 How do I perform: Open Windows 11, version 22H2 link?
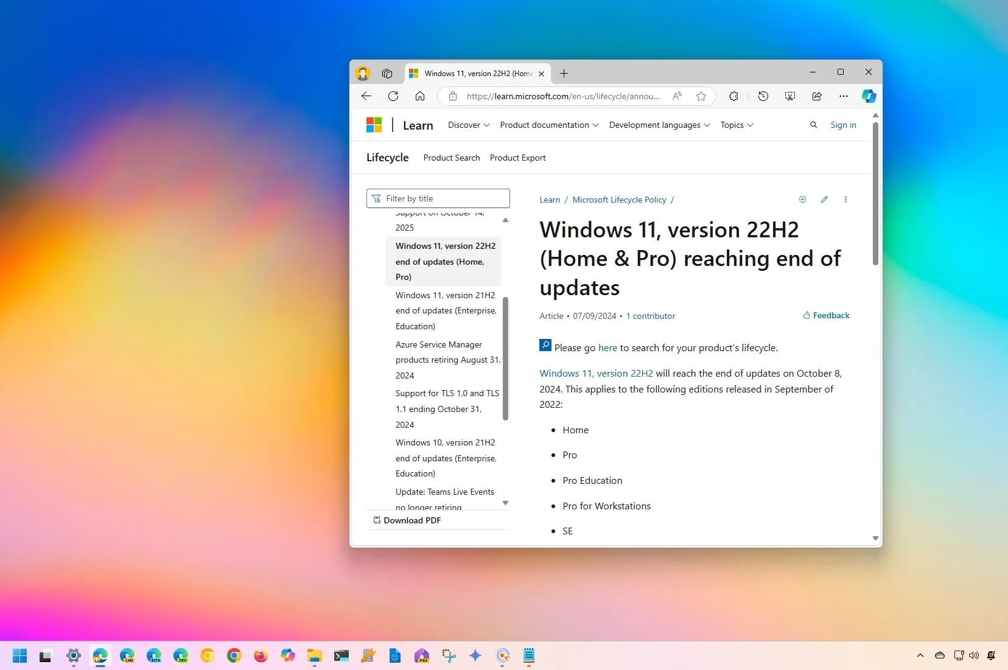point(596,373)
